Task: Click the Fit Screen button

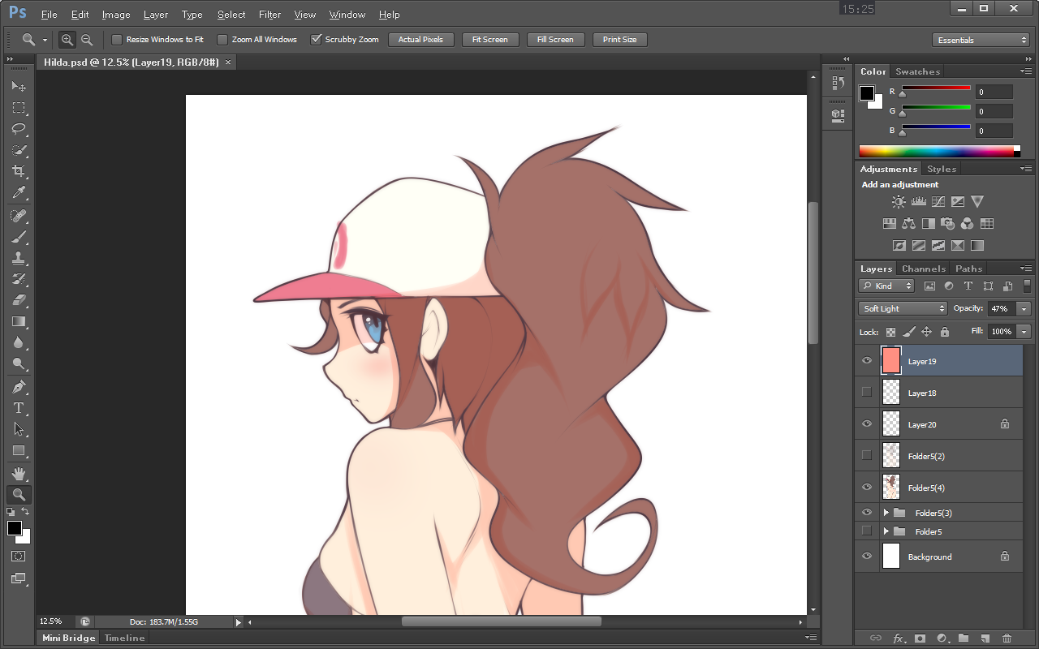Action: tap(489, 39)
